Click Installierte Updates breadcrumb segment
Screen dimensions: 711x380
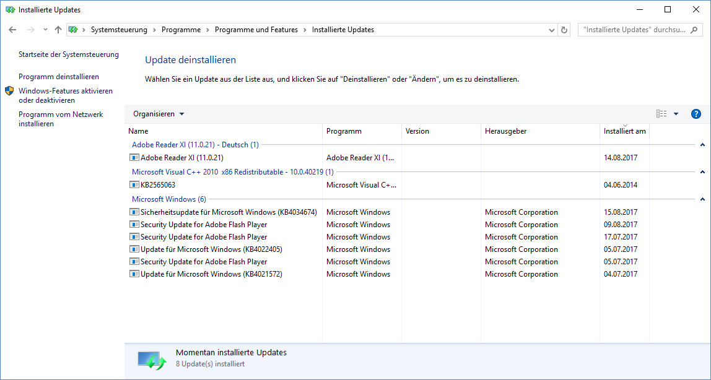(x=343, y=30)
